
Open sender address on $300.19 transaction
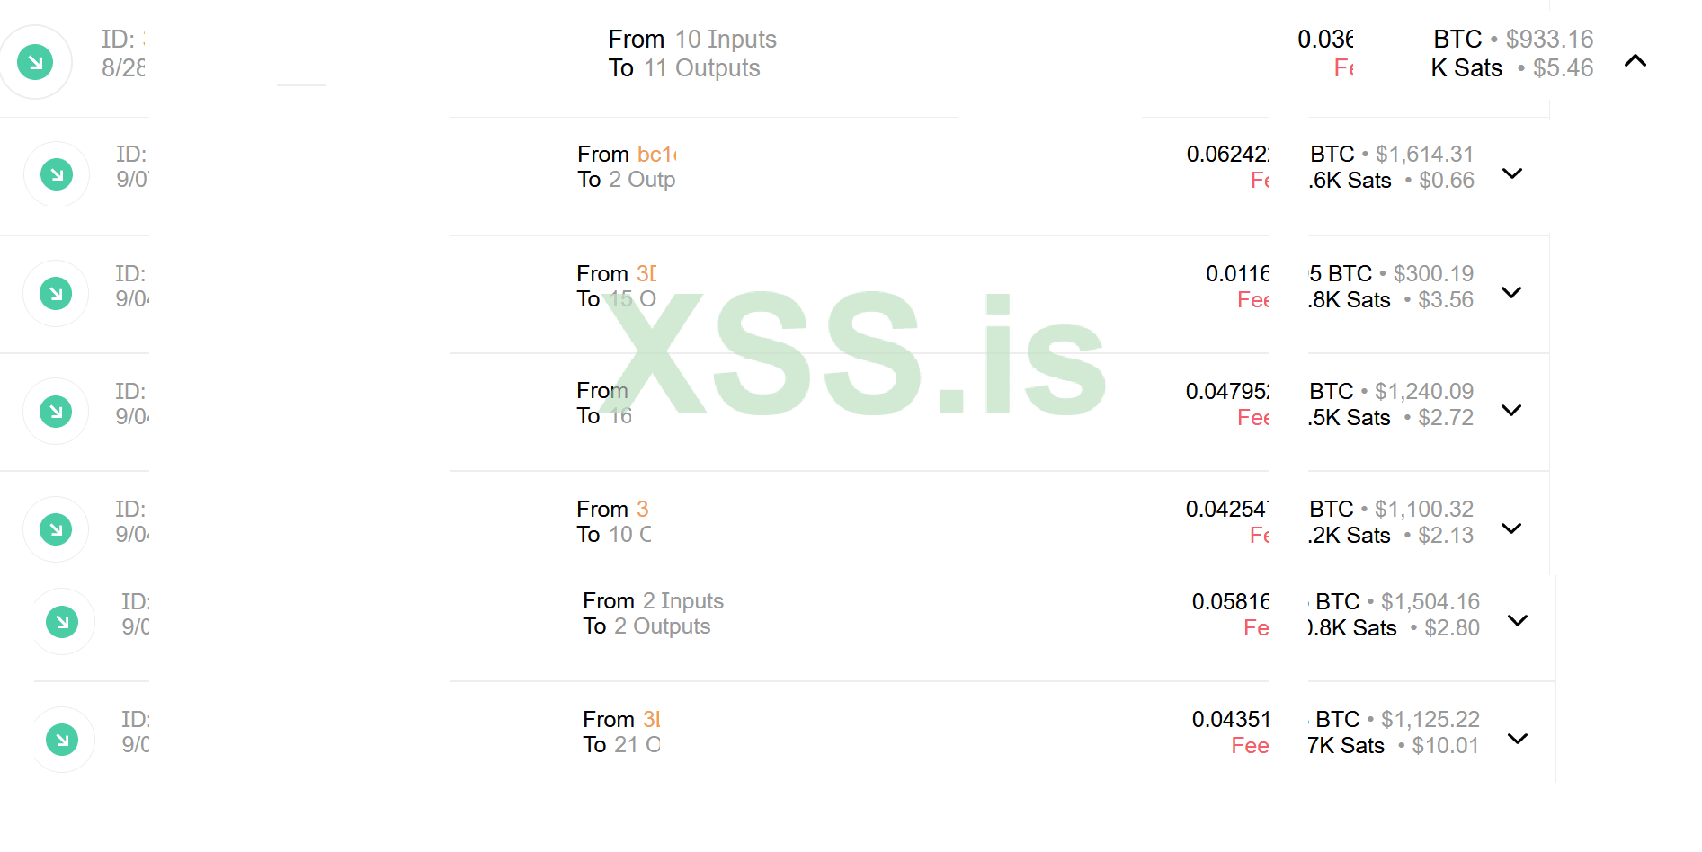(x=646, y=273)
